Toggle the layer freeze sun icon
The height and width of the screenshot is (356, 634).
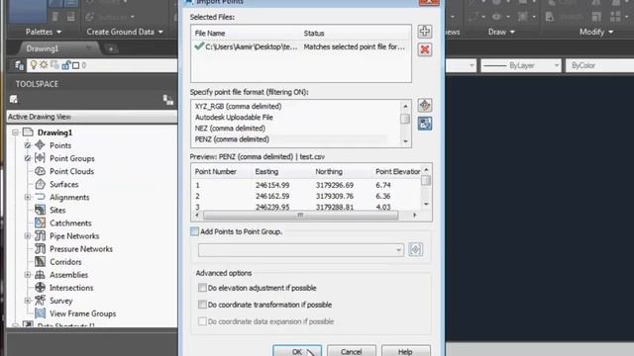click(x=44, y=65)
